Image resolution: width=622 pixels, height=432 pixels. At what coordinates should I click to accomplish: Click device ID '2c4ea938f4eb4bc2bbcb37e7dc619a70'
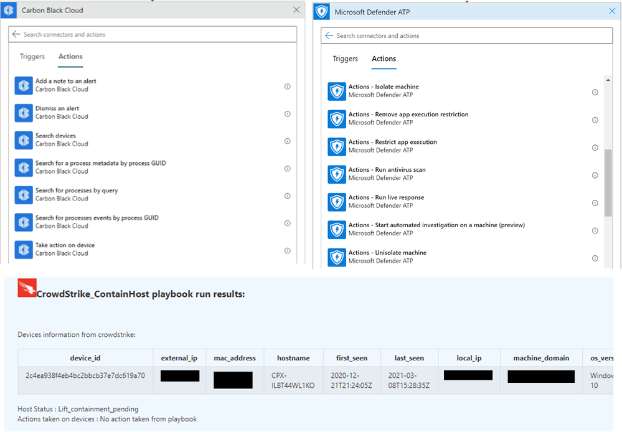coord(85,375)
